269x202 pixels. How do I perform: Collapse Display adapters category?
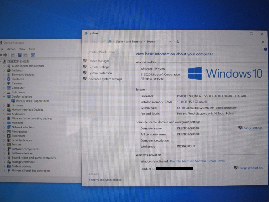coord(4,97)
